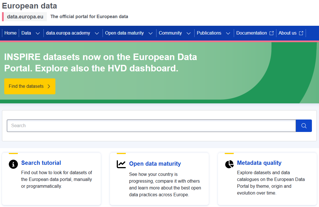Open the Metadata quality link

click(x=259, y=163)
